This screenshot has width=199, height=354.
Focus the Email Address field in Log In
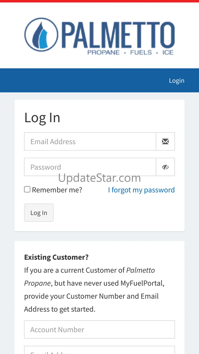90,141
